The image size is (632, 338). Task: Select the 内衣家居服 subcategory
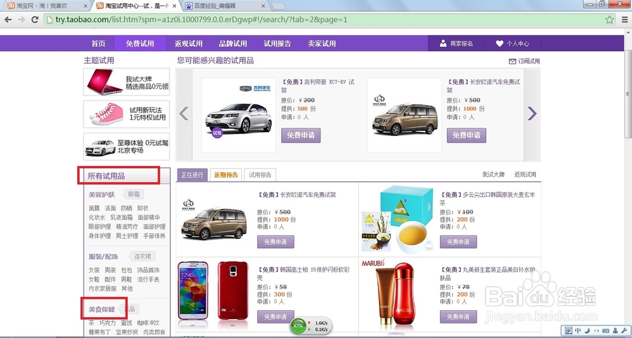point(102,289)
